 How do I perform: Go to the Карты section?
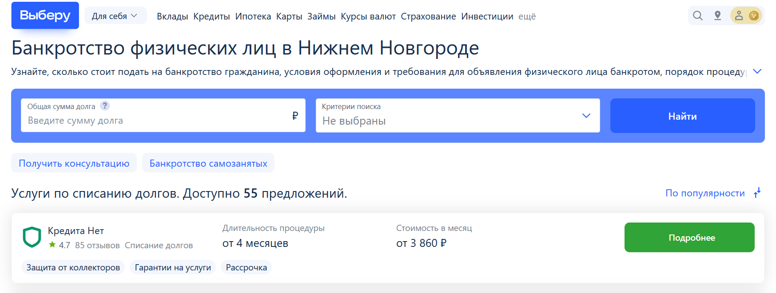tap(289, 16)
